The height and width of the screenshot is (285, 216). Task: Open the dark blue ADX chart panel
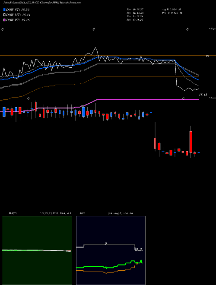(111, 250)
